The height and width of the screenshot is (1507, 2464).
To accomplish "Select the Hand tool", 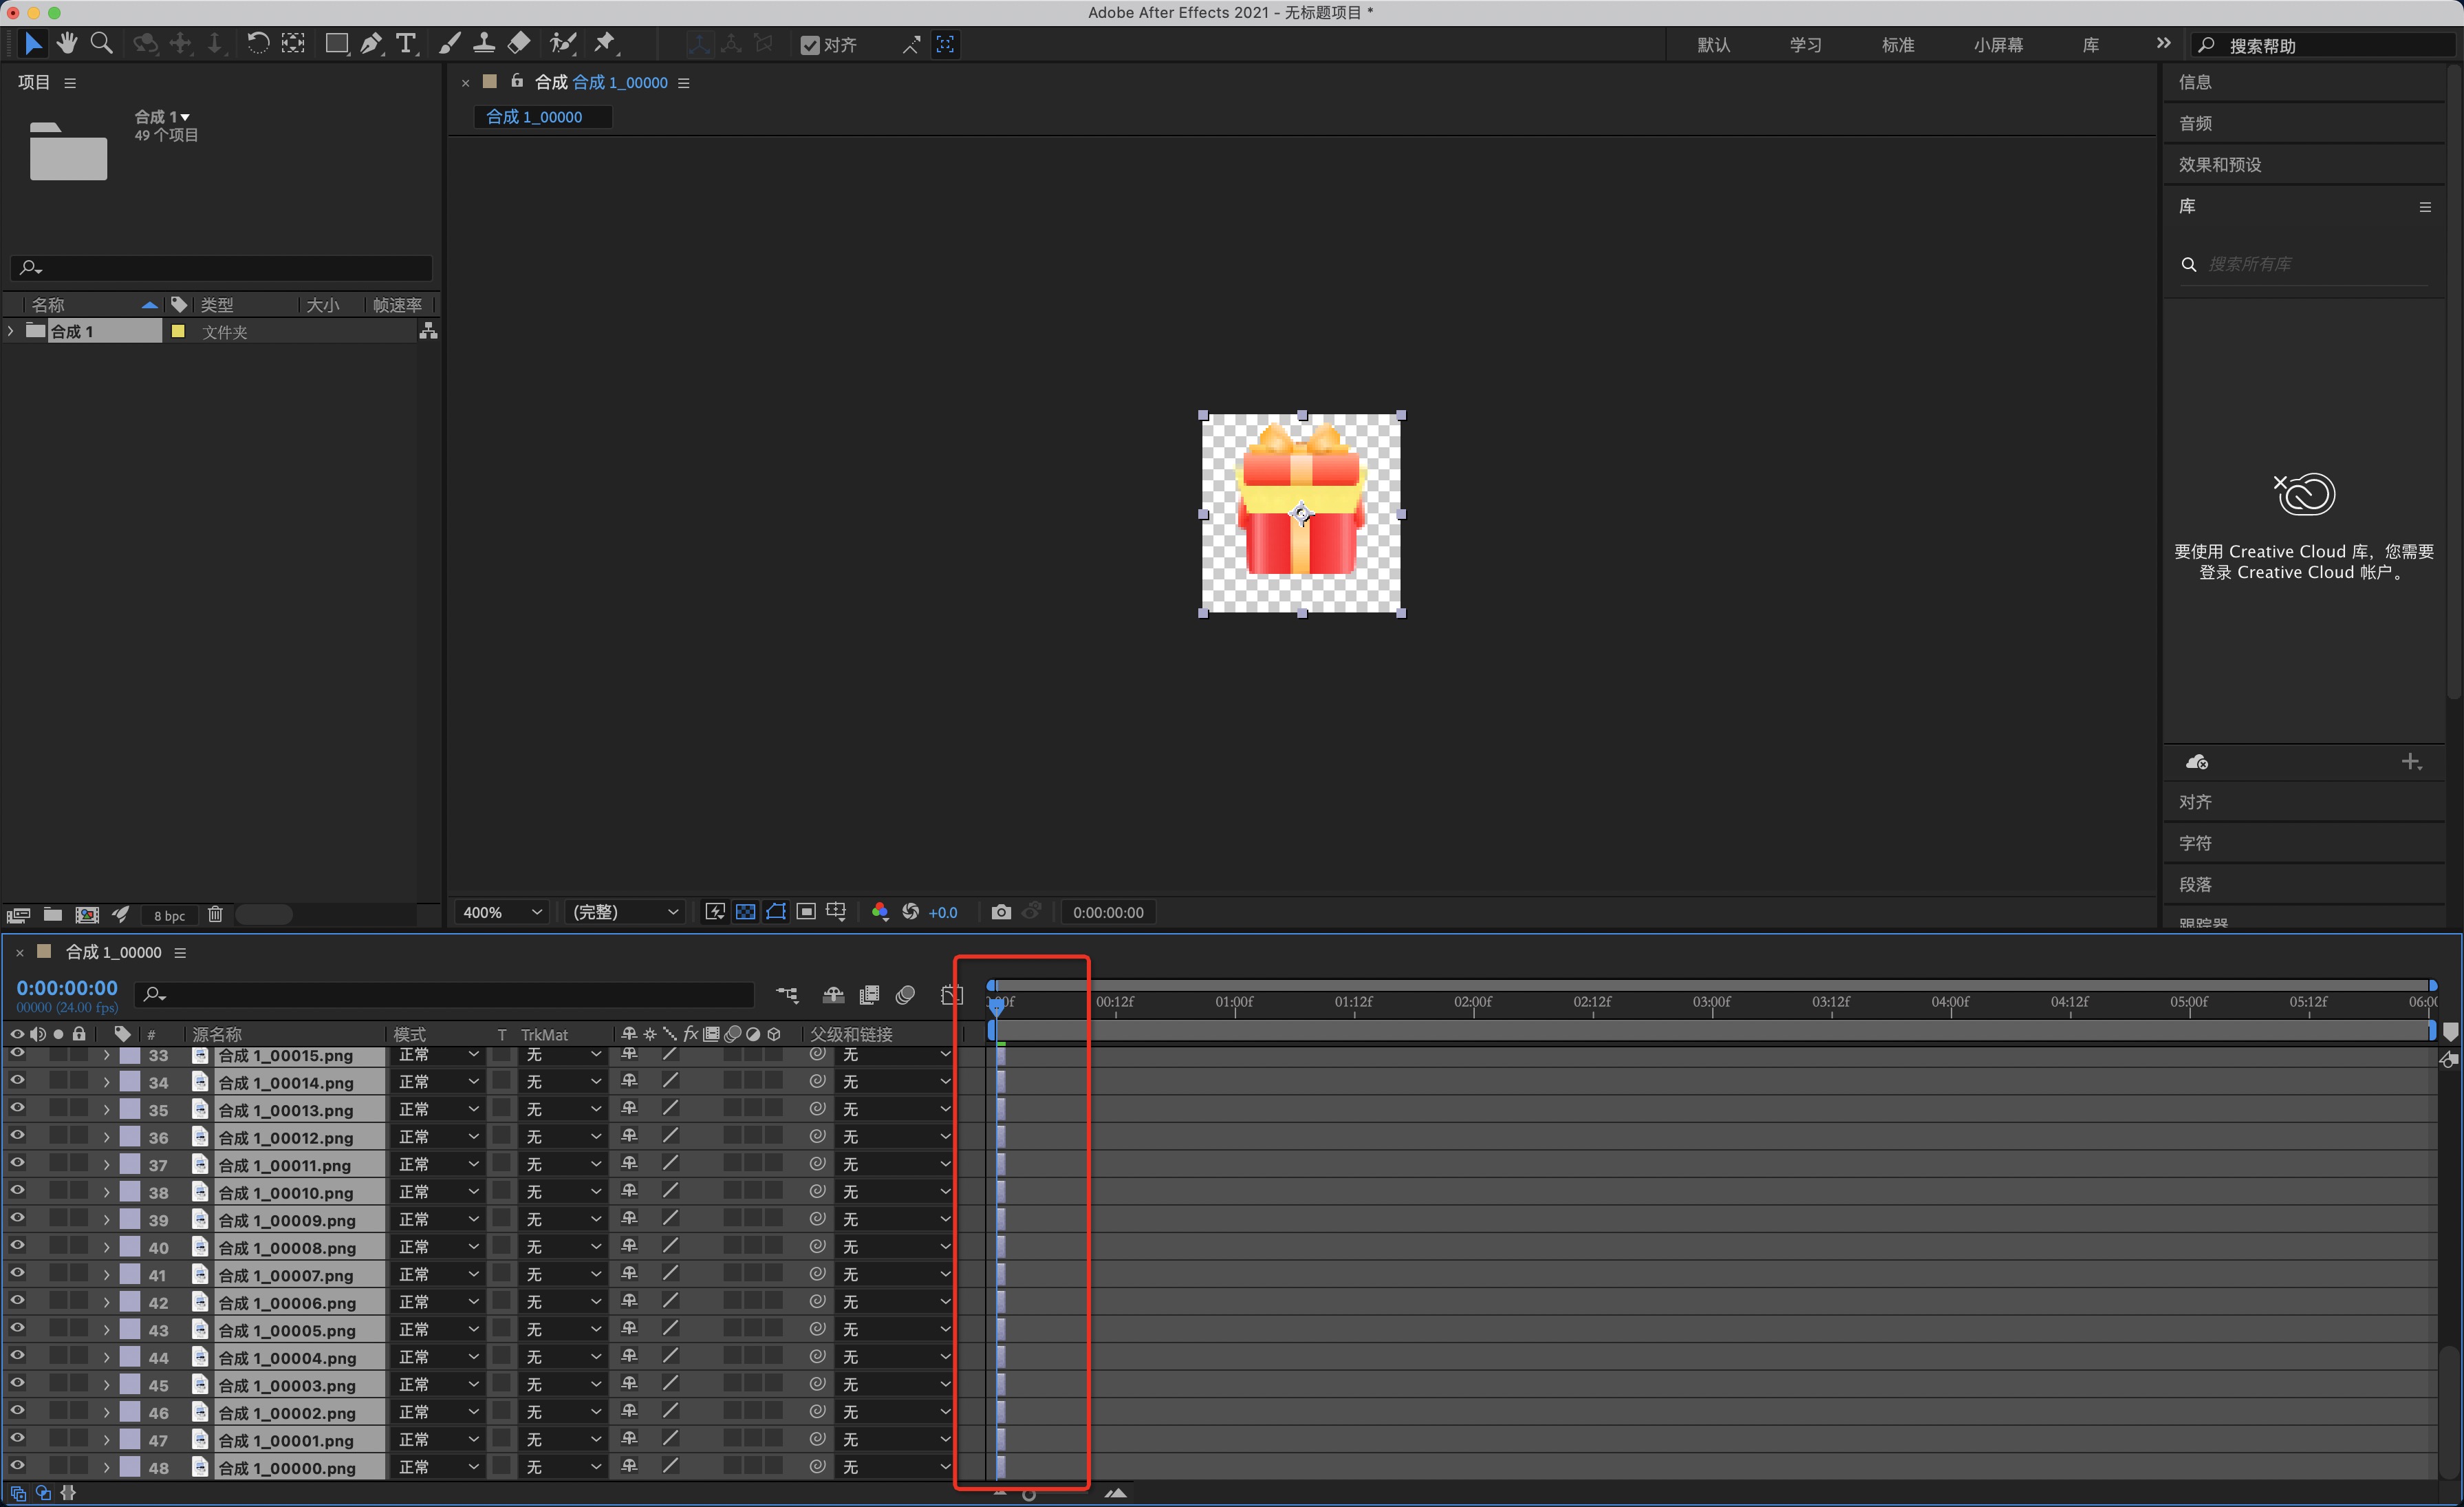I will click(x=67, y=43).
